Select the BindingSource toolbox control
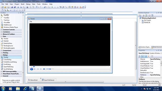The height and width of the screenshot is (91, 162). click(x=8, y=46)
